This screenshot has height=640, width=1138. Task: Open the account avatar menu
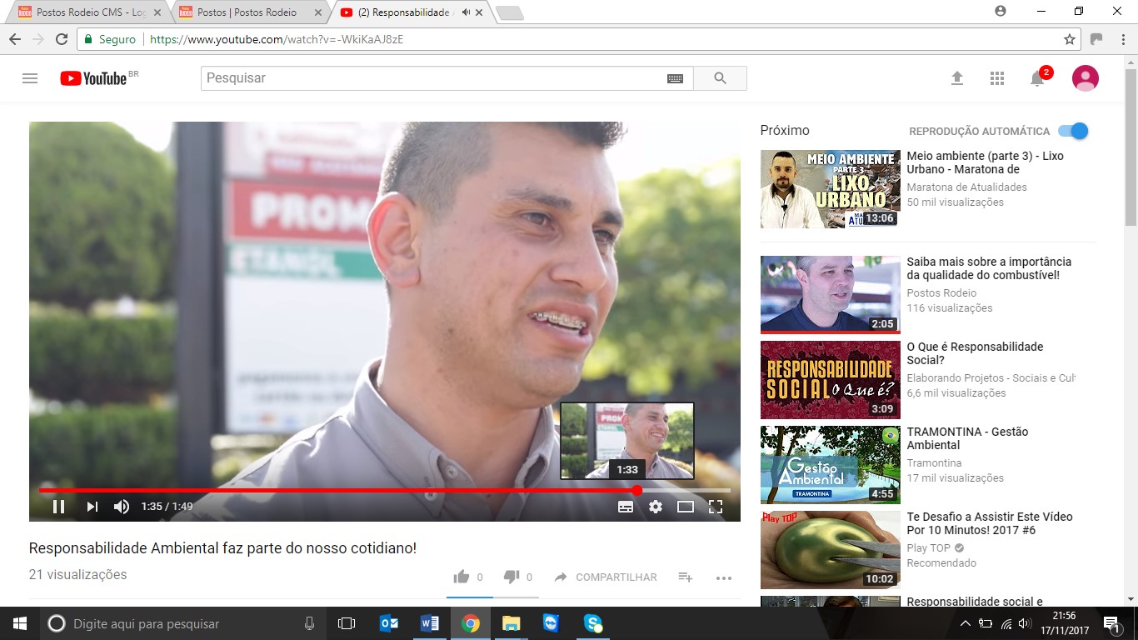(x=1085, y=78)
